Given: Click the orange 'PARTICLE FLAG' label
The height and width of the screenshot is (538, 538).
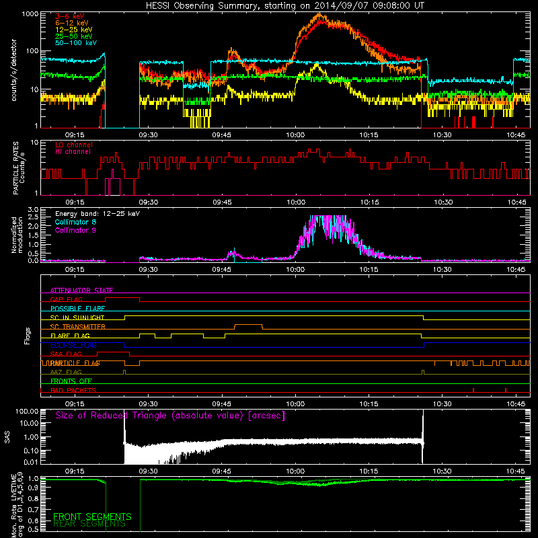Looking at the screenshot, I should point(75,363).
